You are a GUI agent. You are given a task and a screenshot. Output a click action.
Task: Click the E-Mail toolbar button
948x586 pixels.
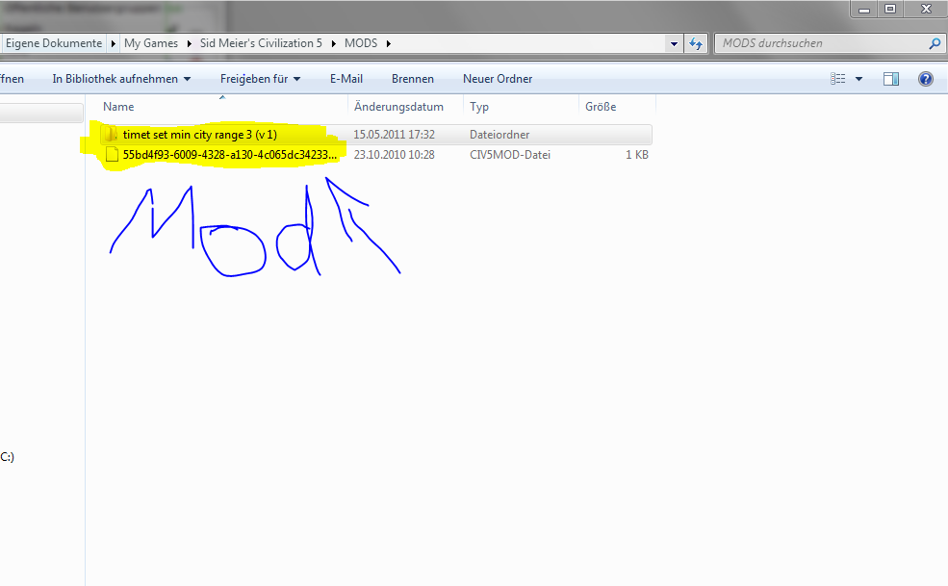(x=346, y=79)
